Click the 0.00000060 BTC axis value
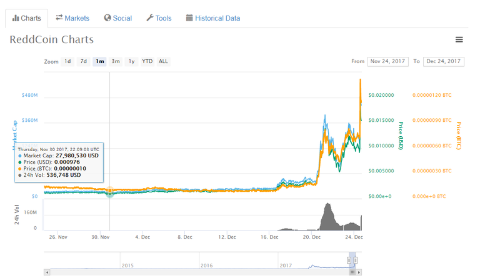Screen dimensions: 480x278 tap(432, 146)
